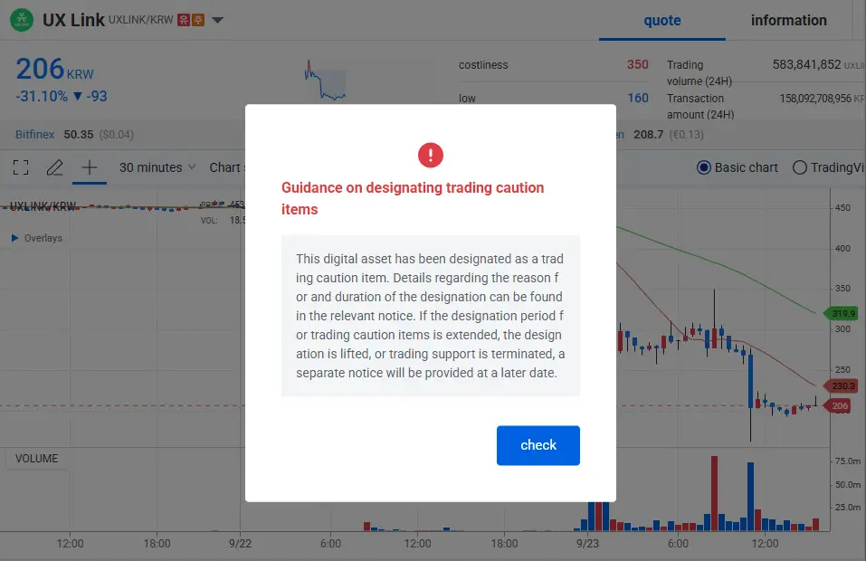Click the red caution badge beside UXLINK/KRW
This screenshot has width=866, height=561.
pos(185,20)
